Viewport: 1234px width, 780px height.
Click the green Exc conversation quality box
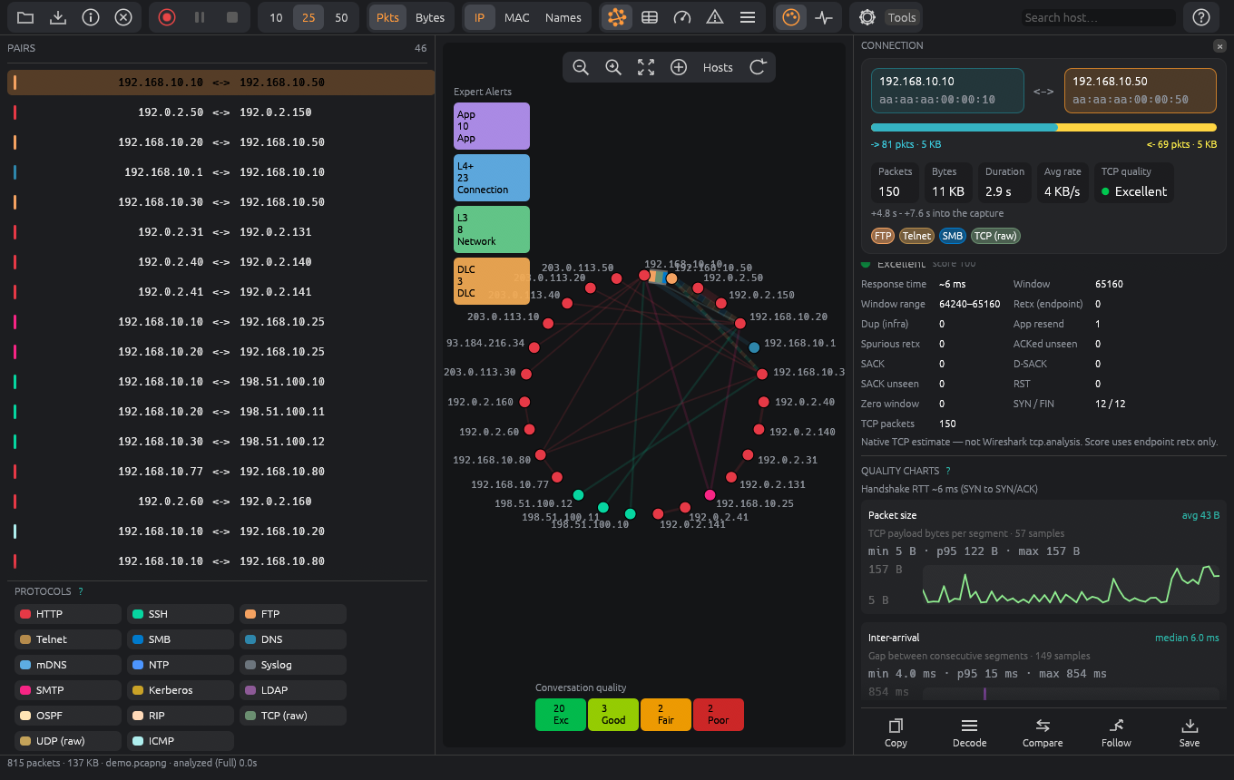(561, 714)
